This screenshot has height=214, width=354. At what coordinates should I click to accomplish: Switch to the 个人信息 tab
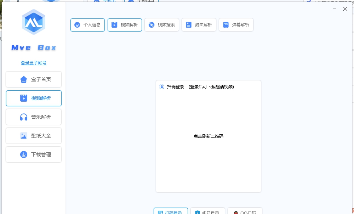(x=87, y=25)
